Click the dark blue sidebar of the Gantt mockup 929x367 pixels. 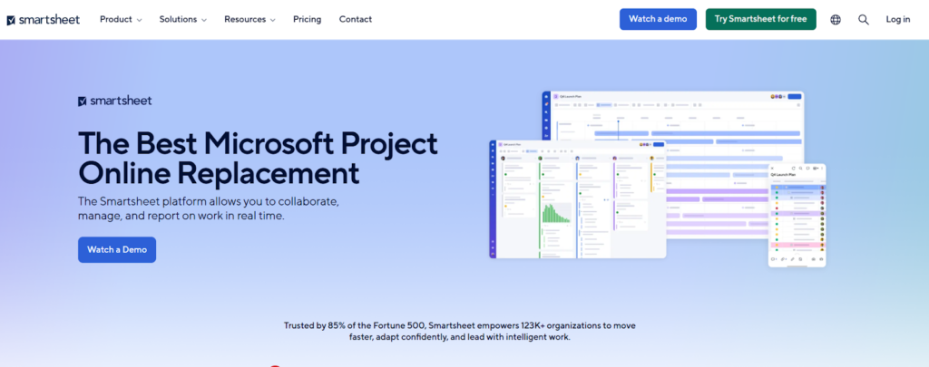(546, 118)
